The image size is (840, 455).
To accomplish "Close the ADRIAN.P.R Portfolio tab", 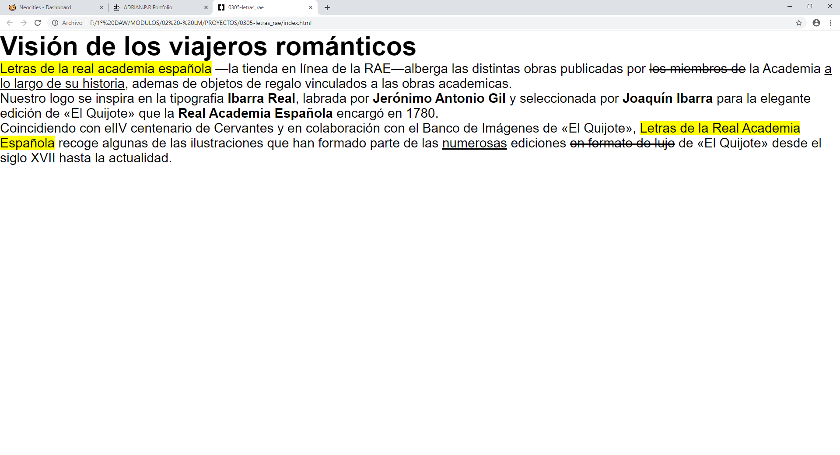I will (206, 7).
